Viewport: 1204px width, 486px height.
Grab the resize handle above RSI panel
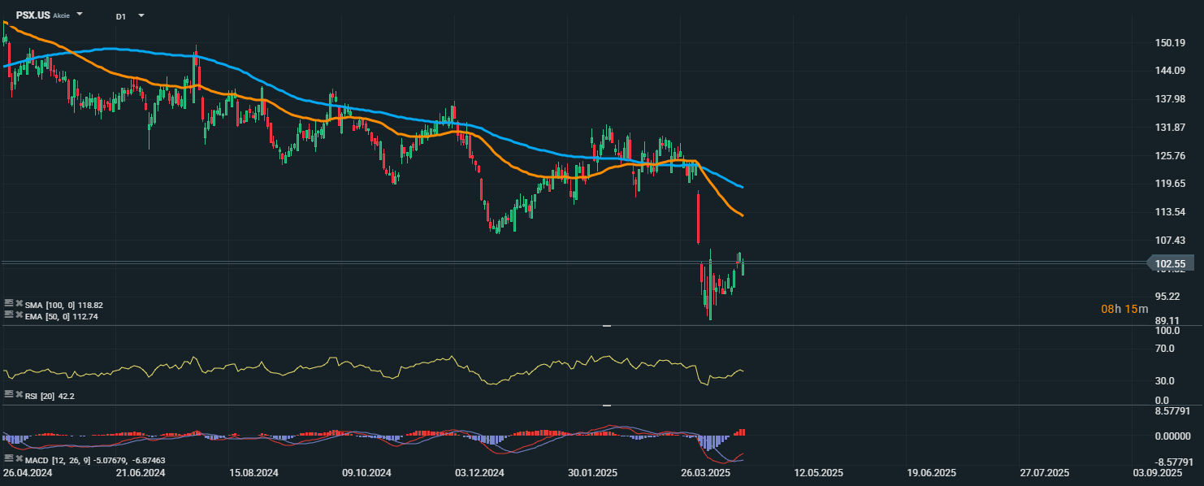point(607,326)
